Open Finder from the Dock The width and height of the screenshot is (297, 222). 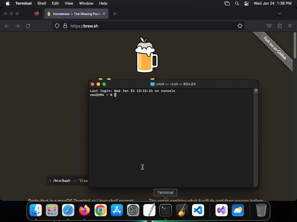[36, 210]
